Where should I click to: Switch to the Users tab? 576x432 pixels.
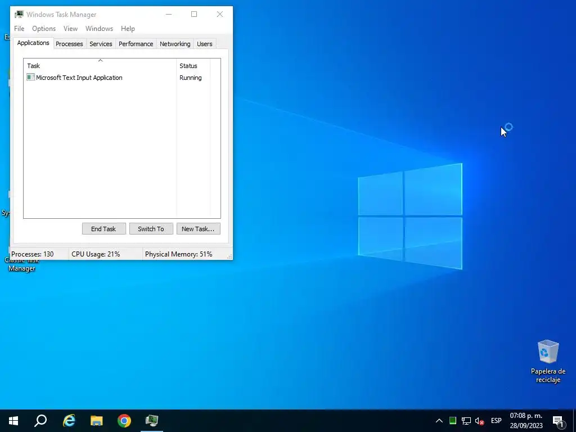(205, 44)
